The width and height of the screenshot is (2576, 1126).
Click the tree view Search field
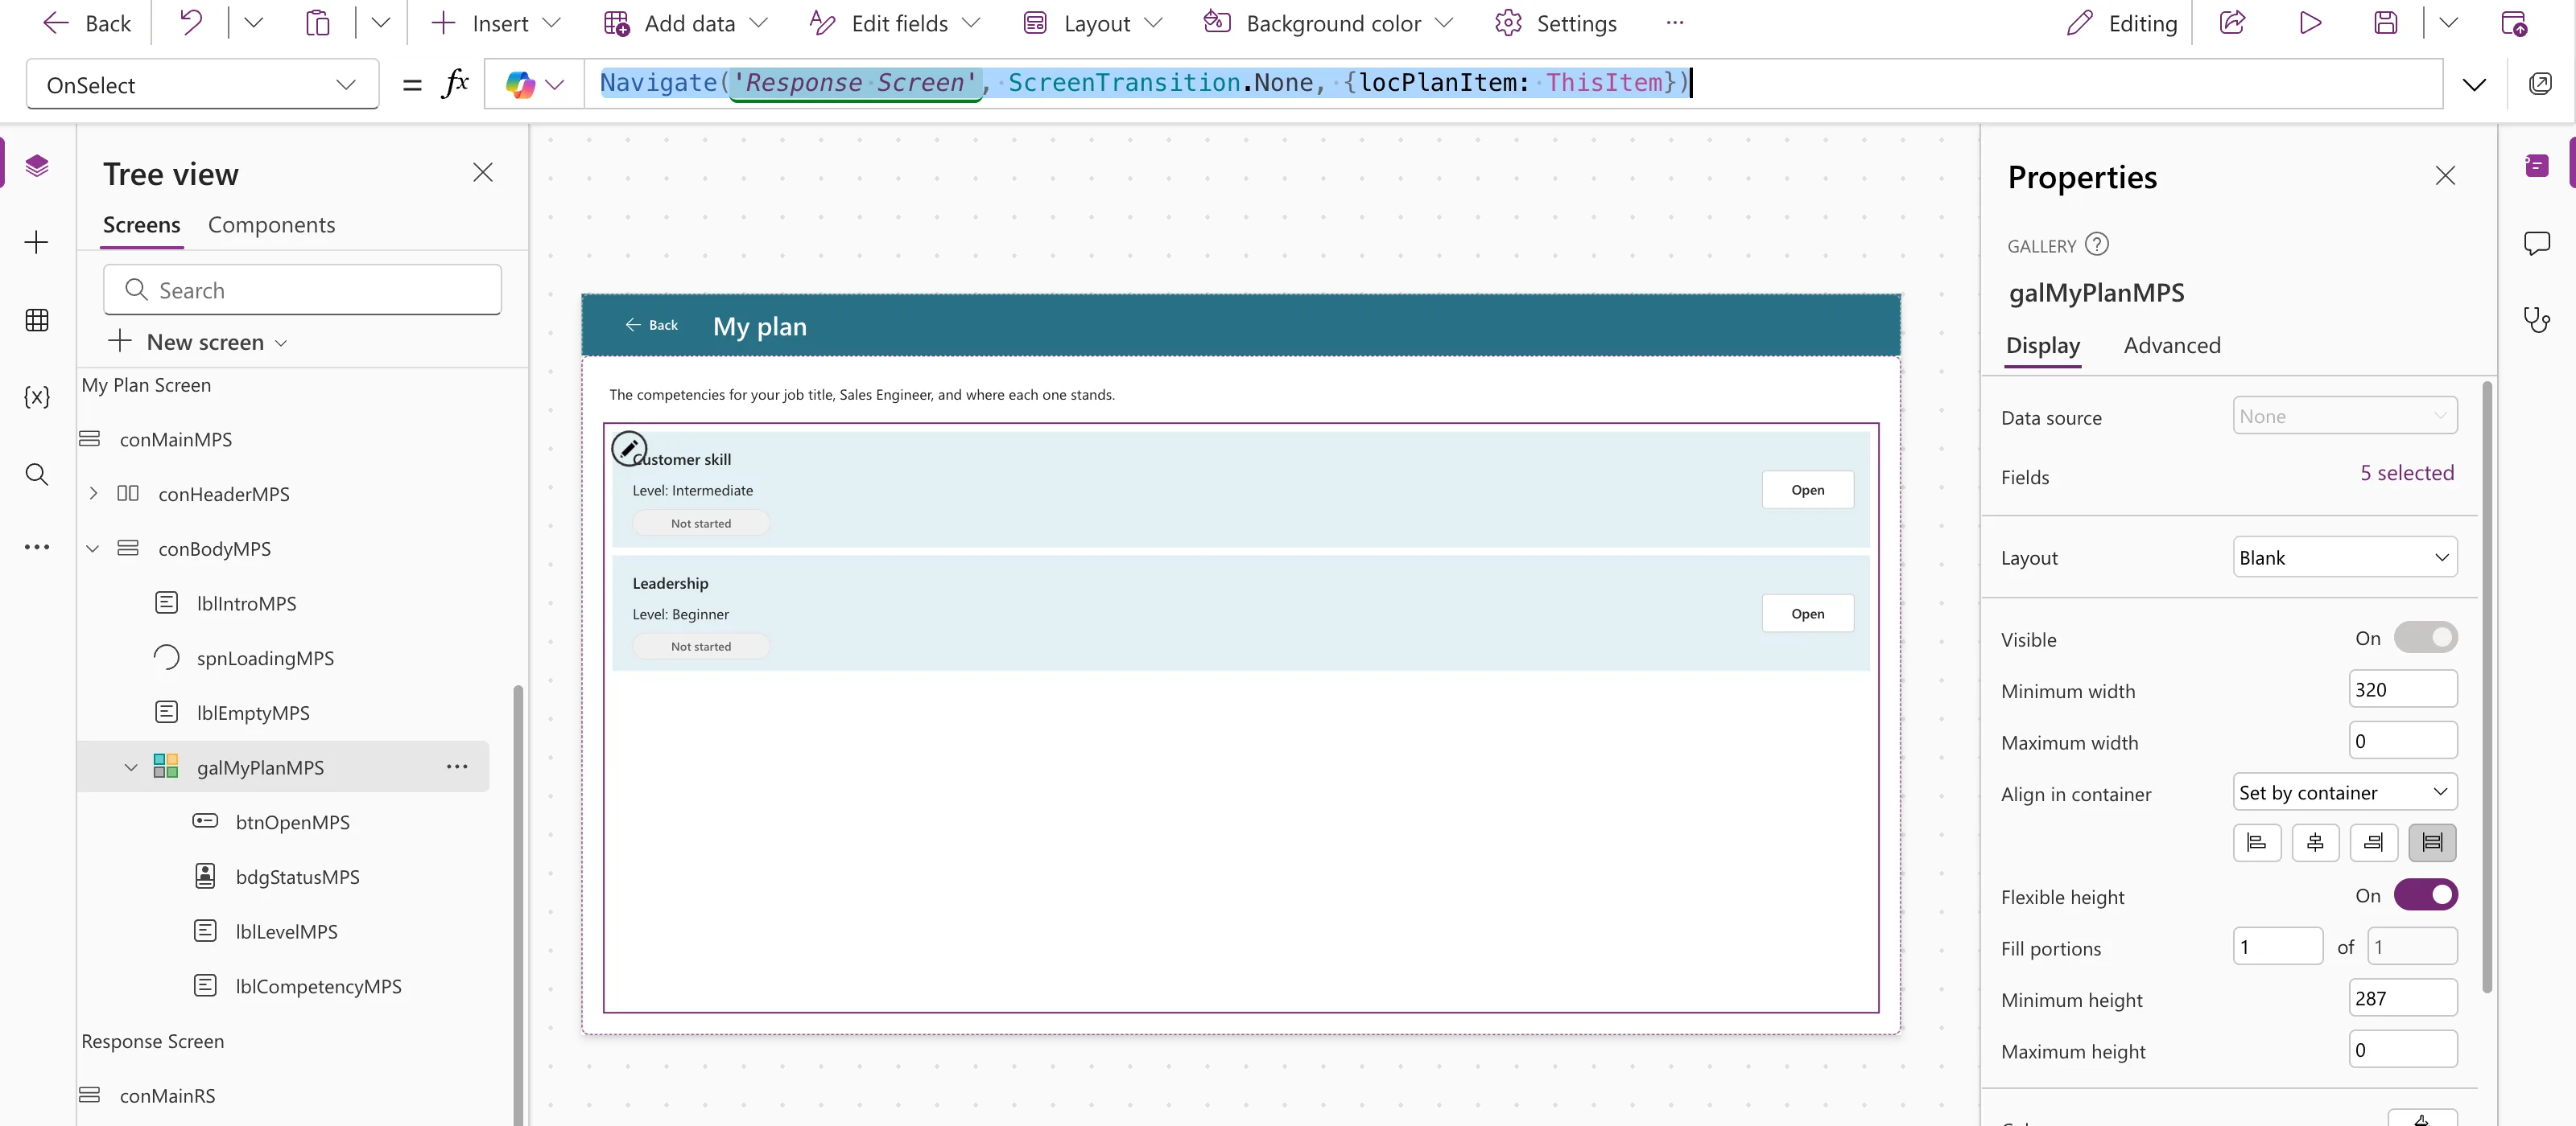tap(302, 290)
